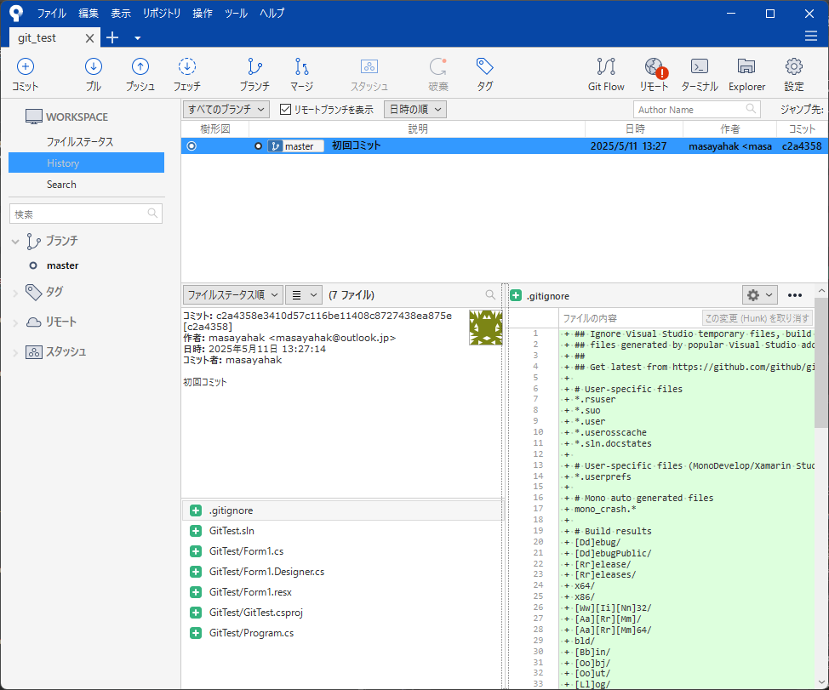
Task: Open the 表示 menu
Action: (x=121, y=13)
